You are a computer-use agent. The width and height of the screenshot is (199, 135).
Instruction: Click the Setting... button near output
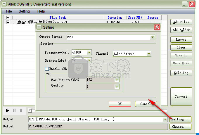coord(180,119)
